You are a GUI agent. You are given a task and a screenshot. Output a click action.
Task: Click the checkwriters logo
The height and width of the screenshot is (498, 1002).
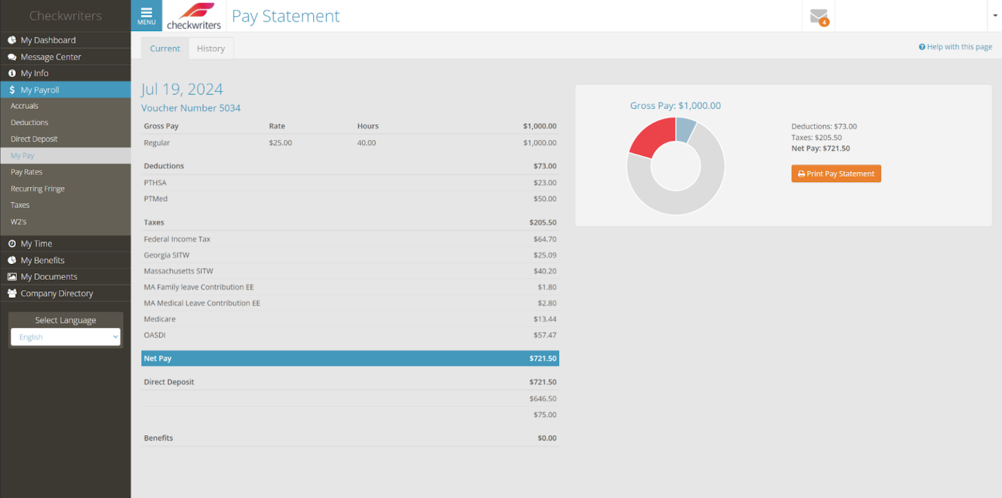click(x=194, y=16)
